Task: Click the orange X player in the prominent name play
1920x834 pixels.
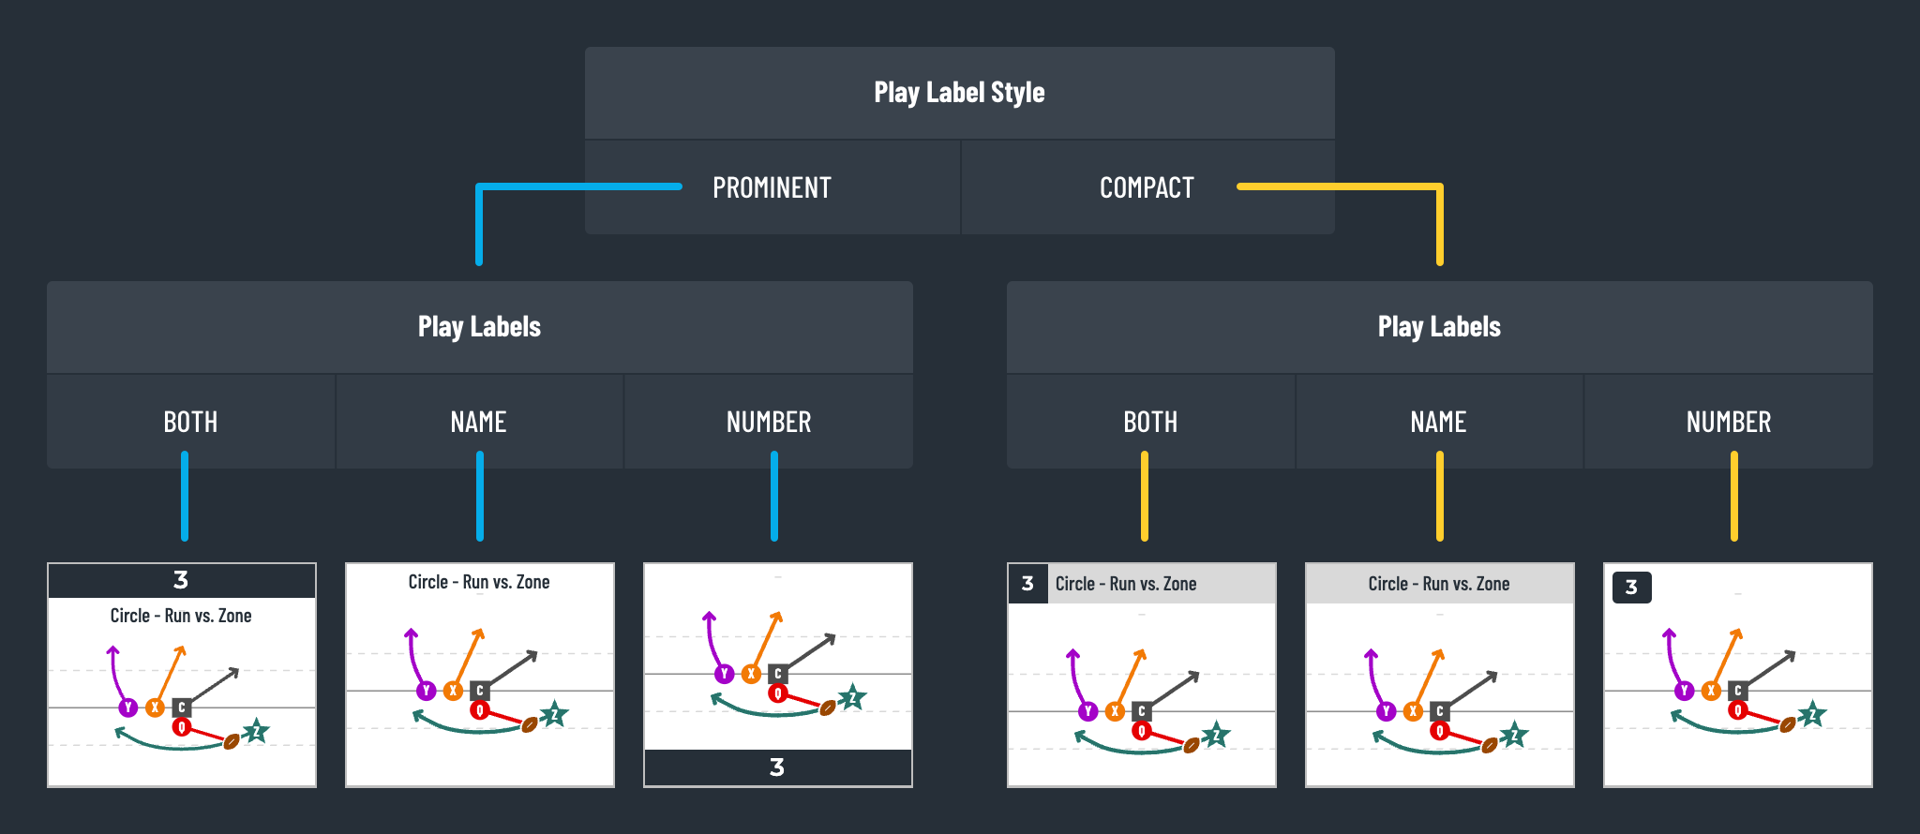Action: point(454,691)
